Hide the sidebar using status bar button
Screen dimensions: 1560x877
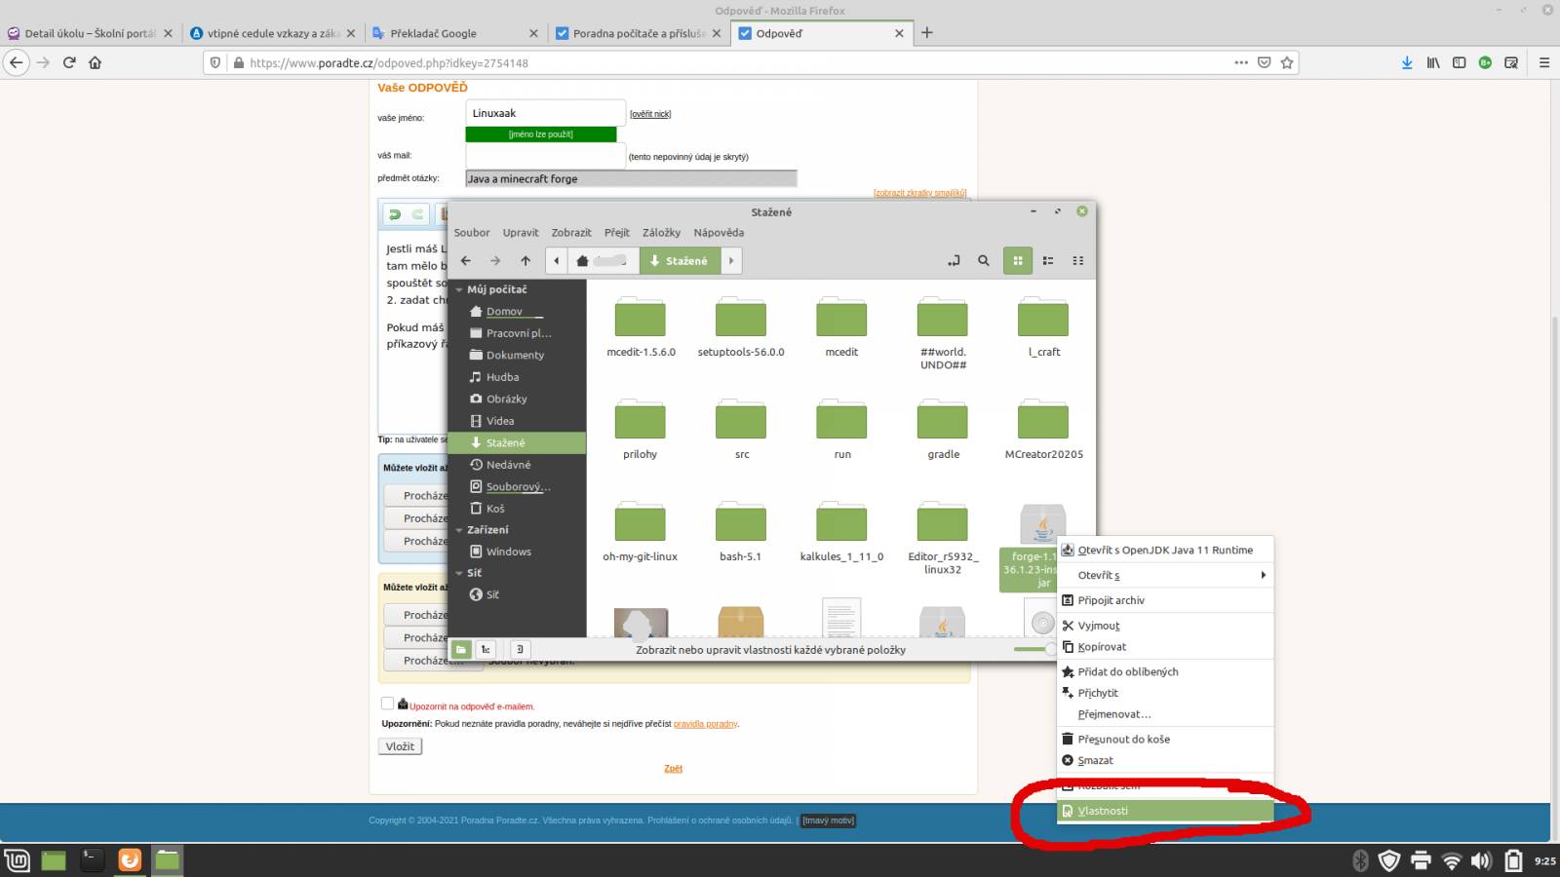pyautogui.click(x=520, y=649)
